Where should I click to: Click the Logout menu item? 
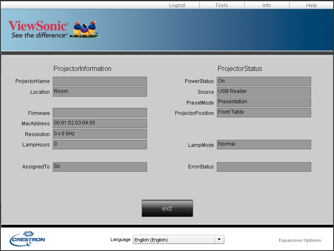tap(177, 5)
